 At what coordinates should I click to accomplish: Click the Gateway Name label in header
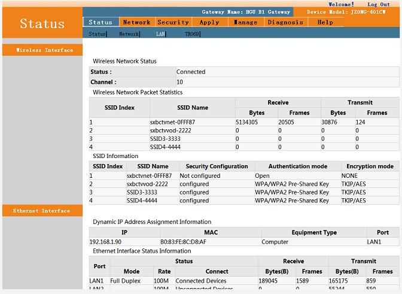(246, 12)
